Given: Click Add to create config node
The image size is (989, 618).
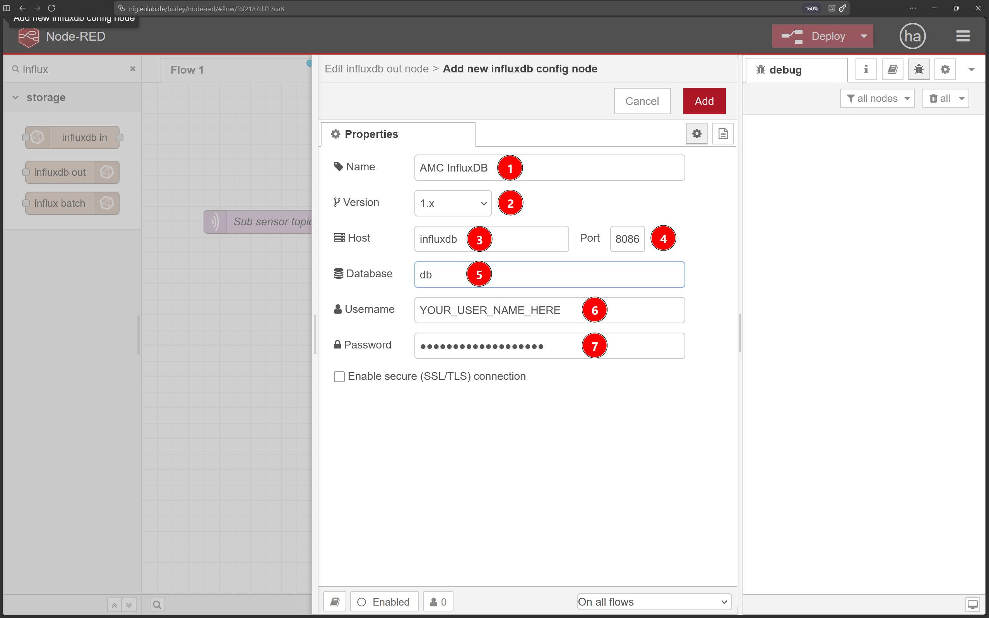Looking at the screenshot, I should [704, 101].
